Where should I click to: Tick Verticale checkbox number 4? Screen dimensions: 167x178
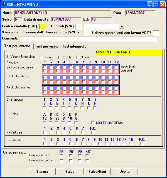64,132
